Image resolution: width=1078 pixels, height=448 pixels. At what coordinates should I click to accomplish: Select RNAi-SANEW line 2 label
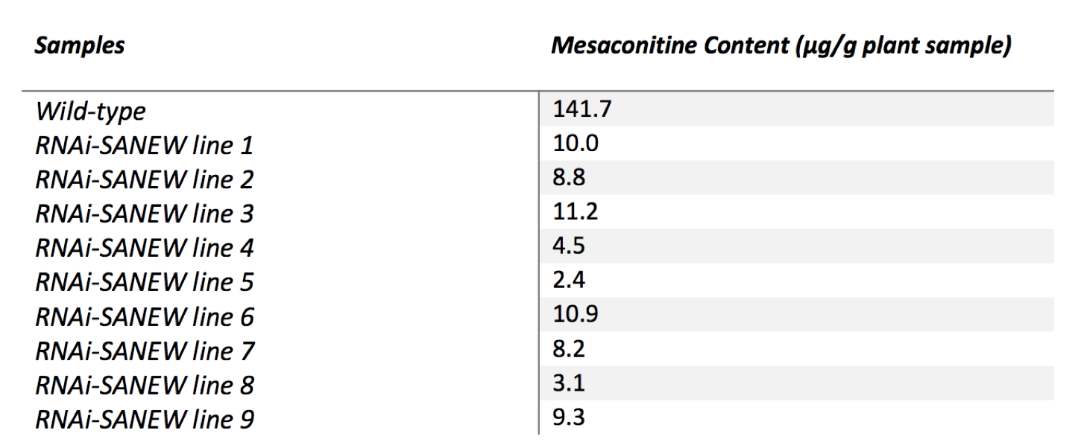(144, 180)
